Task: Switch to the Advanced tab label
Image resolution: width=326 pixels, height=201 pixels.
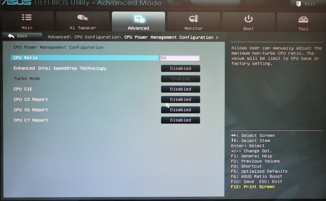Action: coord(139,28)
